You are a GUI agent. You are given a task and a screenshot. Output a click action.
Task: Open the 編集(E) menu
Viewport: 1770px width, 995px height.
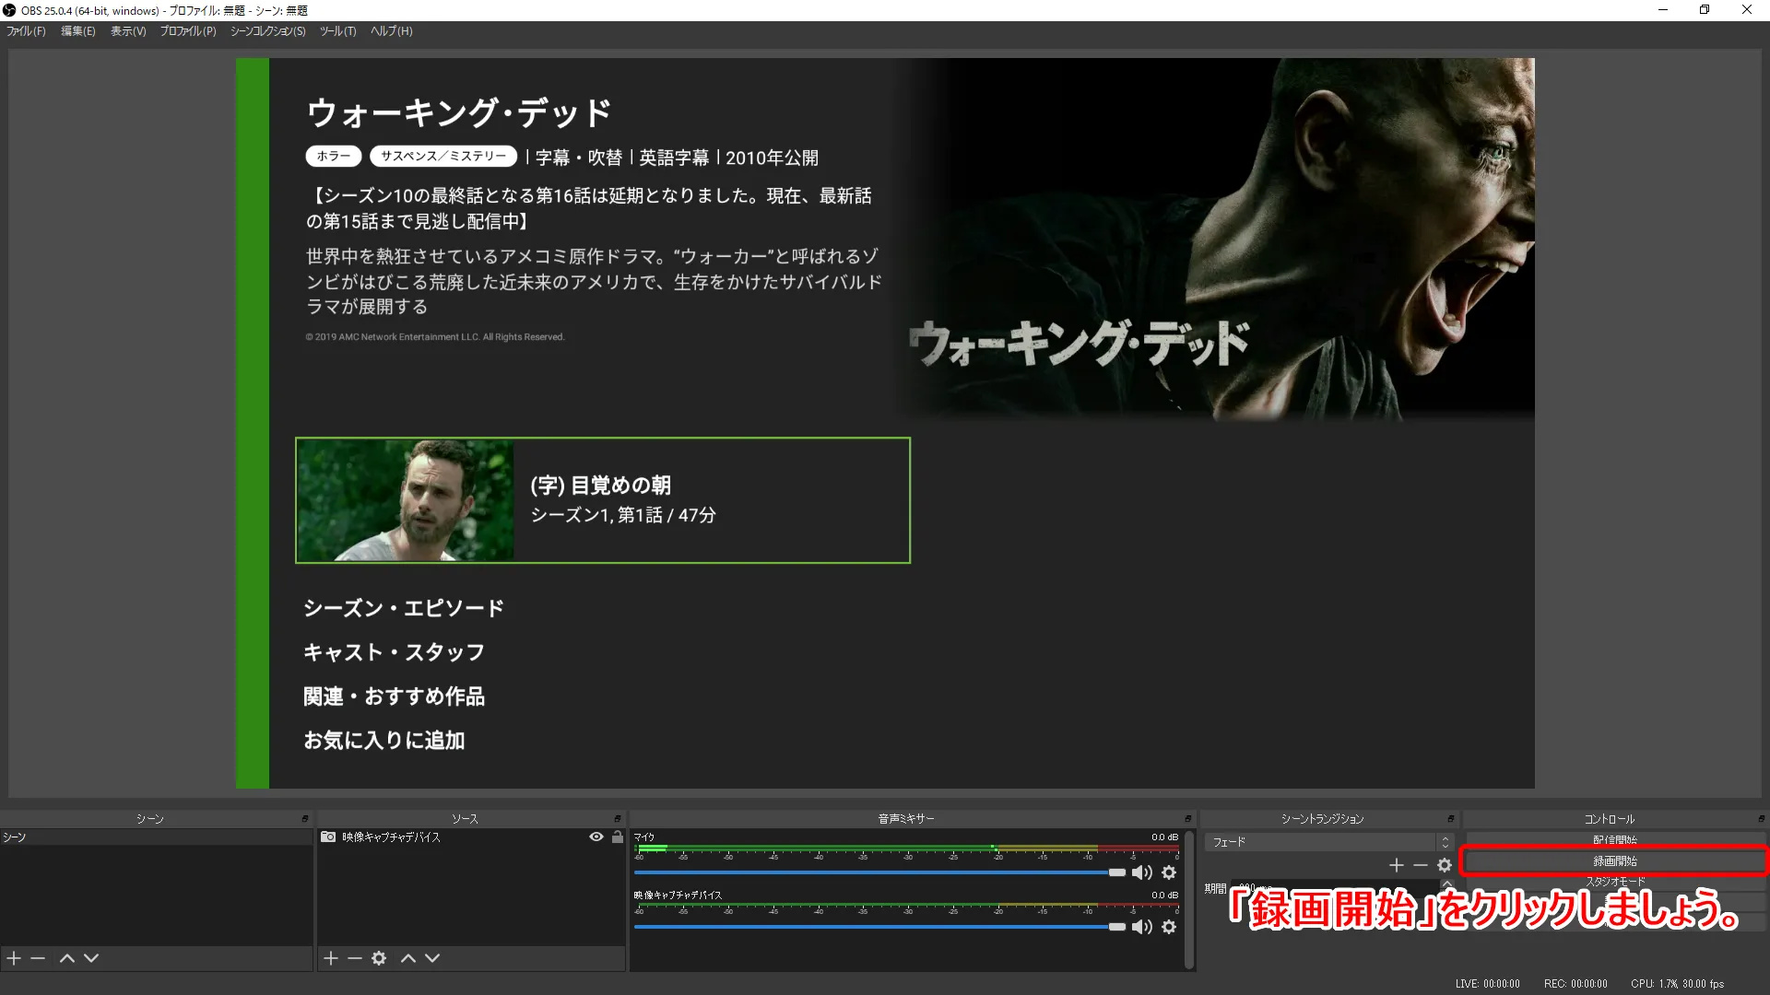78,31
